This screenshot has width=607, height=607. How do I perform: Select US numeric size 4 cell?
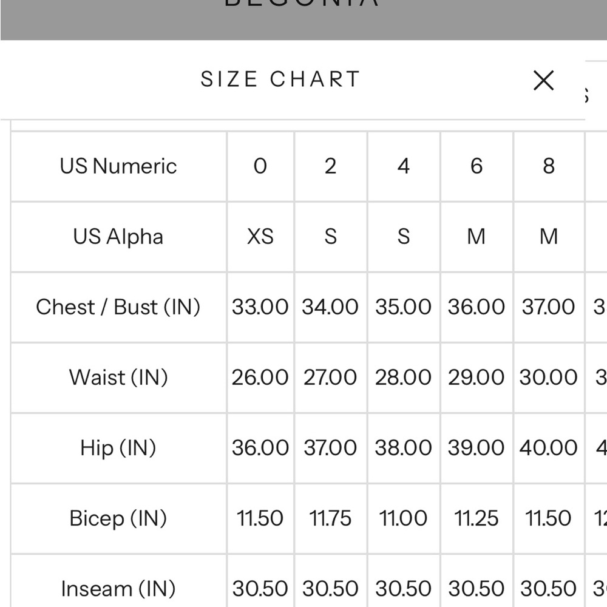point(404,166)
